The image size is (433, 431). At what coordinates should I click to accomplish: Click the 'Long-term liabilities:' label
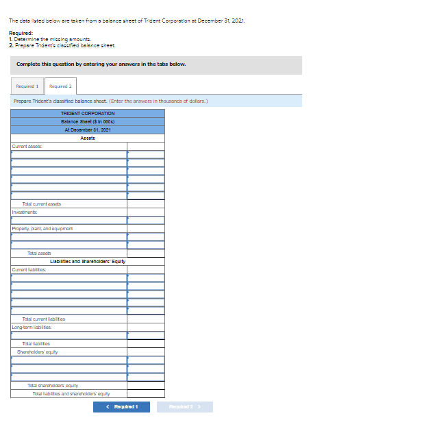[32, 327]
